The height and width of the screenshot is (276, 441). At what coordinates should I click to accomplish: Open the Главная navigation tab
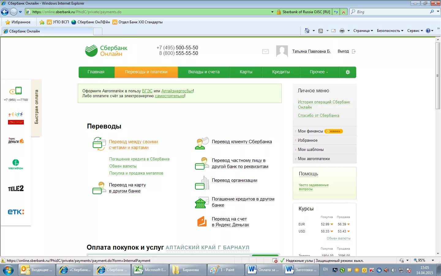[x=96, y=72]
